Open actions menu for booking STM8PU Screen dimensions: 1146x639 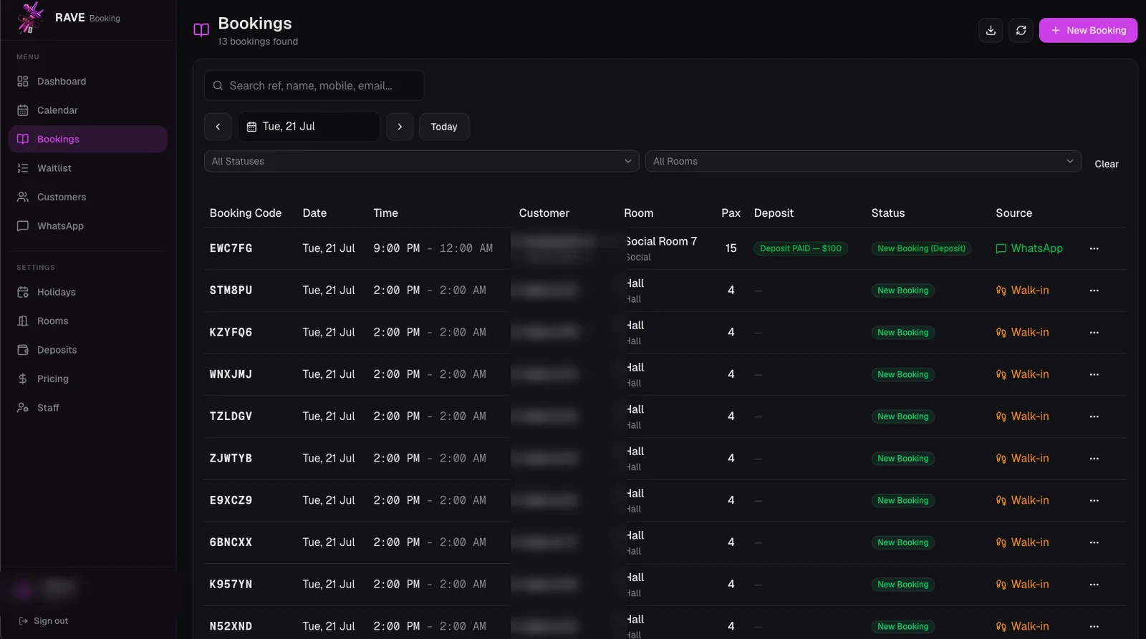pos(1094,291)
